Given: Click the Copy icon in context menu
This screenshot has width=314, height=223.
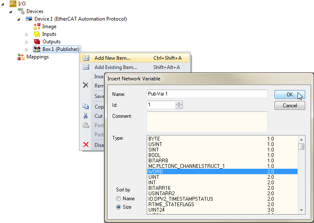Looking at the screenshot, I should coord(86,106).
